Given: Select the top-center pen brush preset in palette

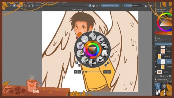Looking at the screenshot, I should coord(92,37).
